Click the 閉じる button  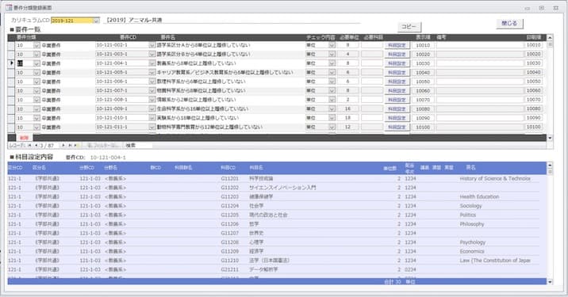[x=509, y=23]
